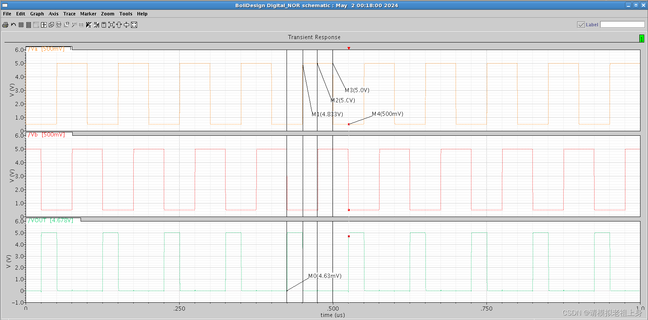648x320 pixels.
Task: Open the Edit menu
Action: [21, 14]
